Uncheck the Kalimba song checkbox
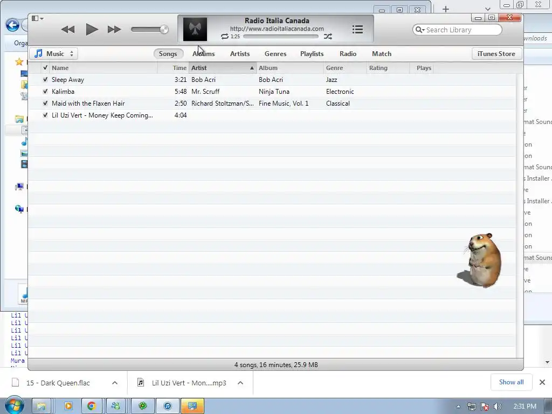 coord(45,92)
